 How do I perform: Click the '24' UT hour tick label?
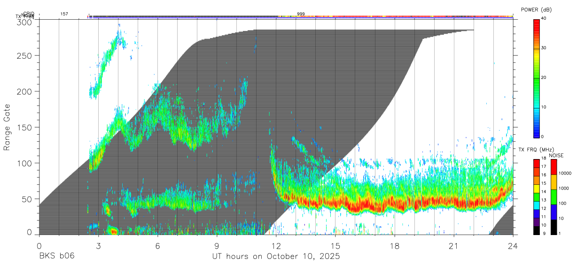pyautogui.click(x=513, y=245)
